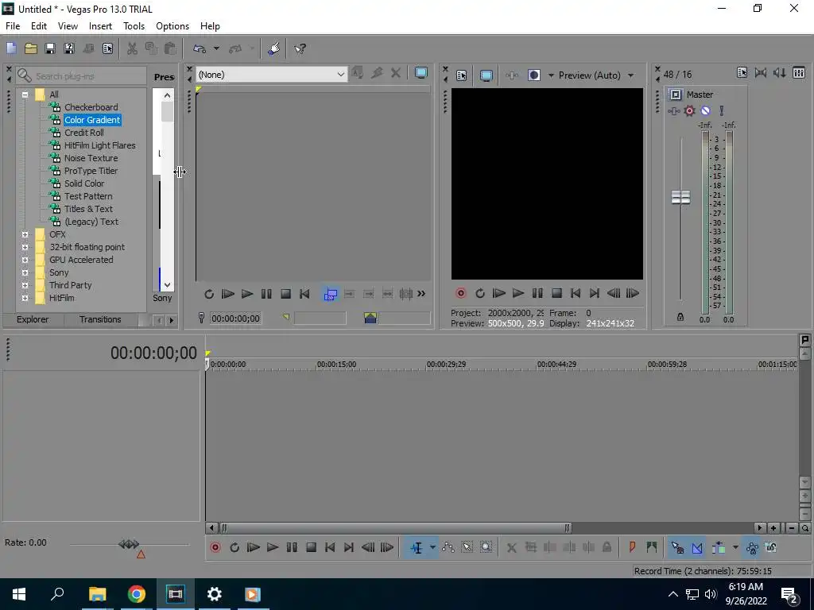814x610 pixels.
Task: Open trimmer external monitor icon
Action: (421, 73)
